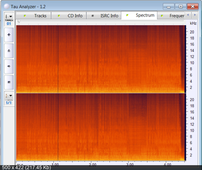Click the kHz axis label

(x=193, y=23)
